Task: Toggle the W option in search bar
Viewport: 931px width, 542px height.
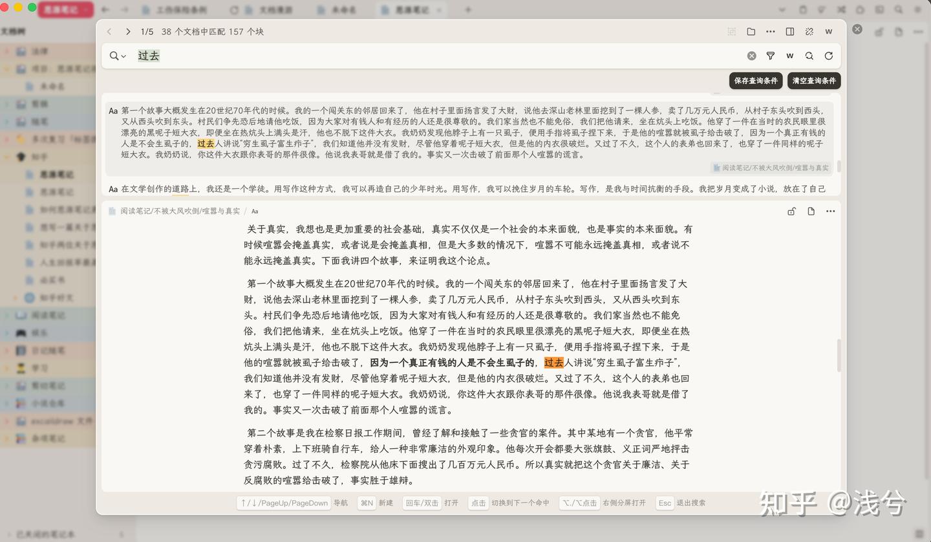Action: click(790, 56)
